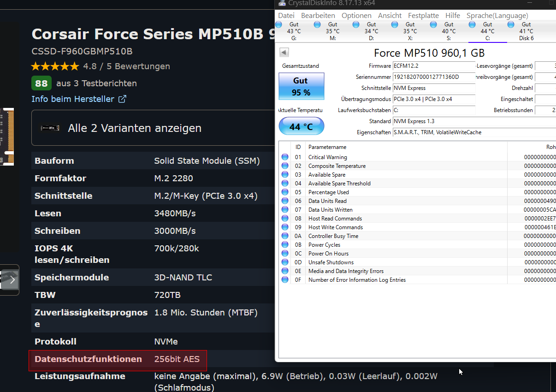Click the aus 3 Testberichten text
Image resolution: width=556 pixels, height=392 pixels.
[x=97, y=83]
